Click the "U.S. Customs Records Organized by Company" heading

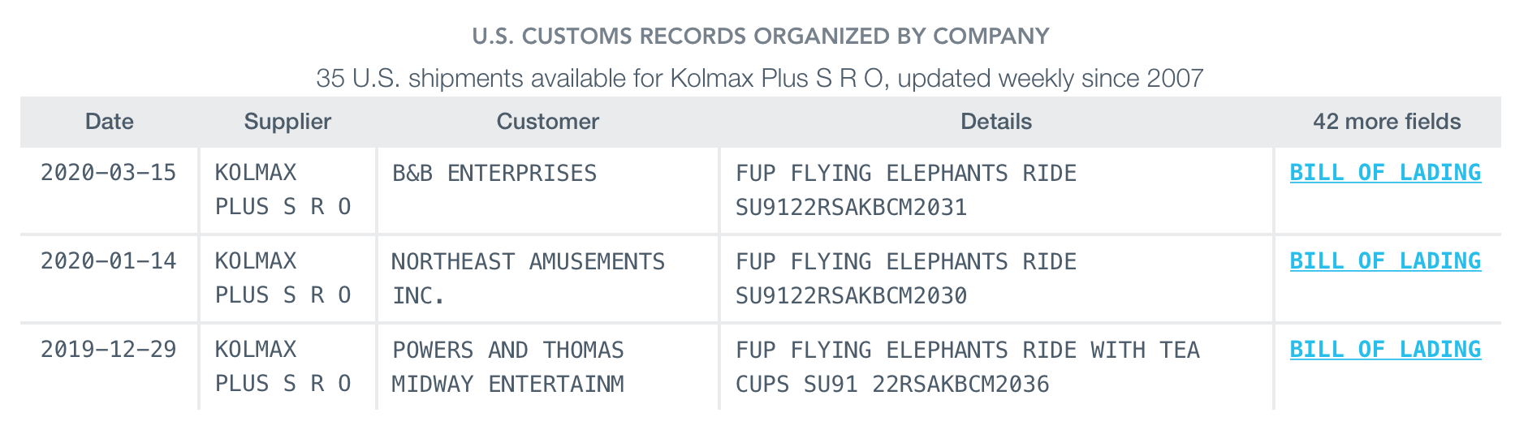coord(761,37)
